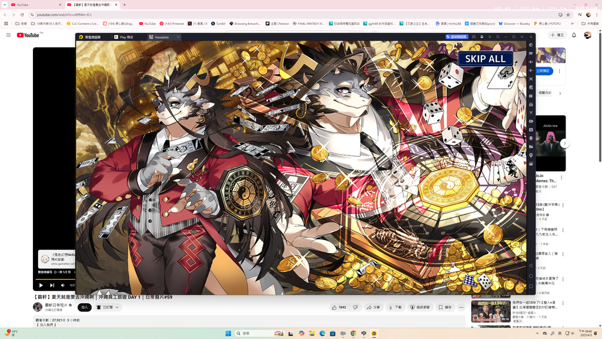Open the apps grid in the bookmarks bar

point(6,24)
